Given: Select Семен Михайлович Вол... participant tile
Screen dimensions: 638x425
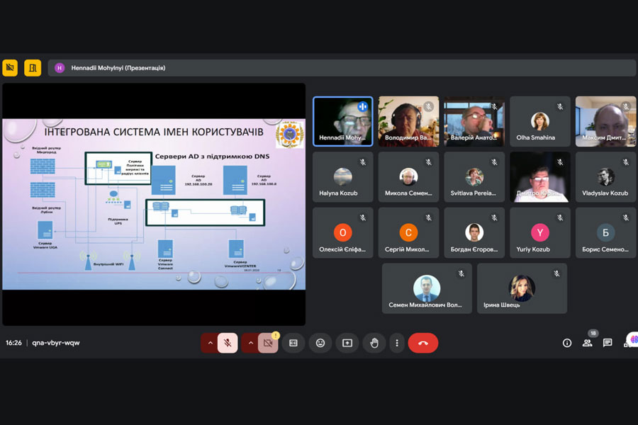Looking at the screenshot, I should tap(427, 288).
